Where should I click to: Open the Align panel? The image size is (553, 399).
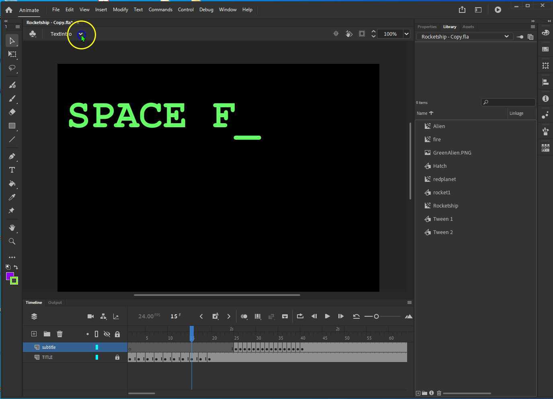[546, 82]
